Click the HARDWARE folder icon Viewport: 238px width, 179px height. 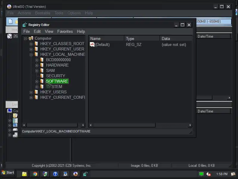point(42,65)
